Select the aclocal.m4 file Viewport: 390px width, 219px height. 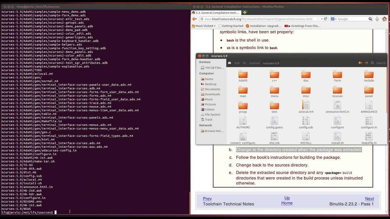[306, 107]
